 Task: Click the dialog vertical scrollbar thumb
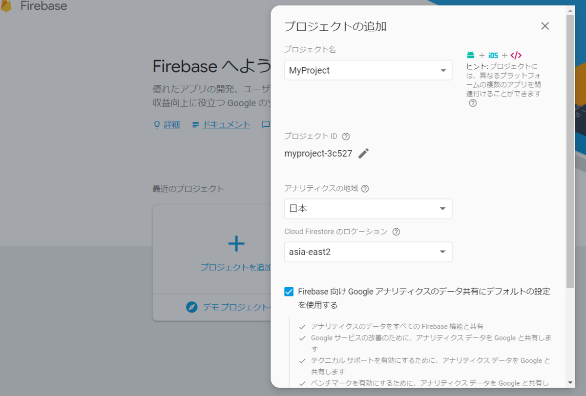point(570,151)
